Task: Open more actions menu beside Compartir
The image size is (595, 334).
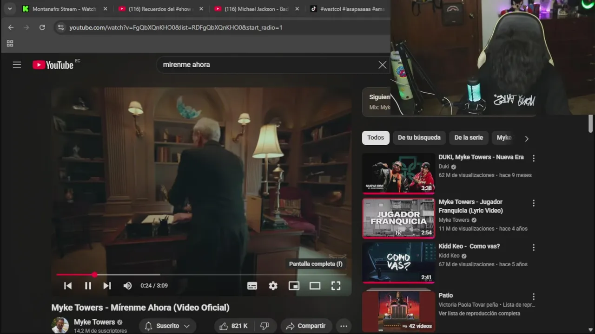Action: coord(344,326)
